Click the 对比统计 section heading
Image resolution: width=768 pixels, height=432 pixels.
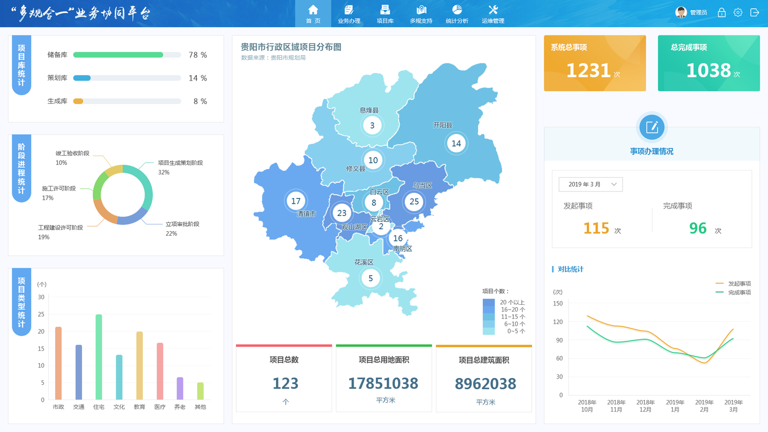pyautogui.click(x=571, y=269)
